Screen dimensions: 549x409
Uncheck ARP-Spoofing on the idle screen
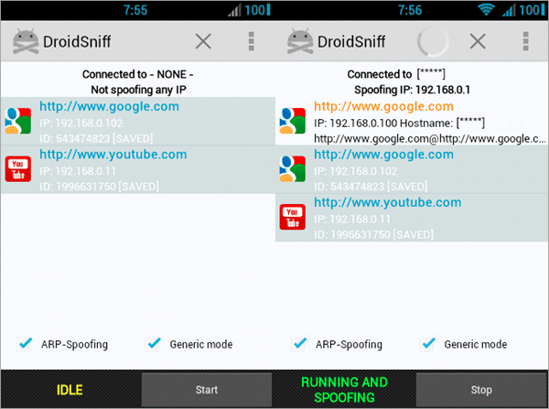tap(25, 344)
